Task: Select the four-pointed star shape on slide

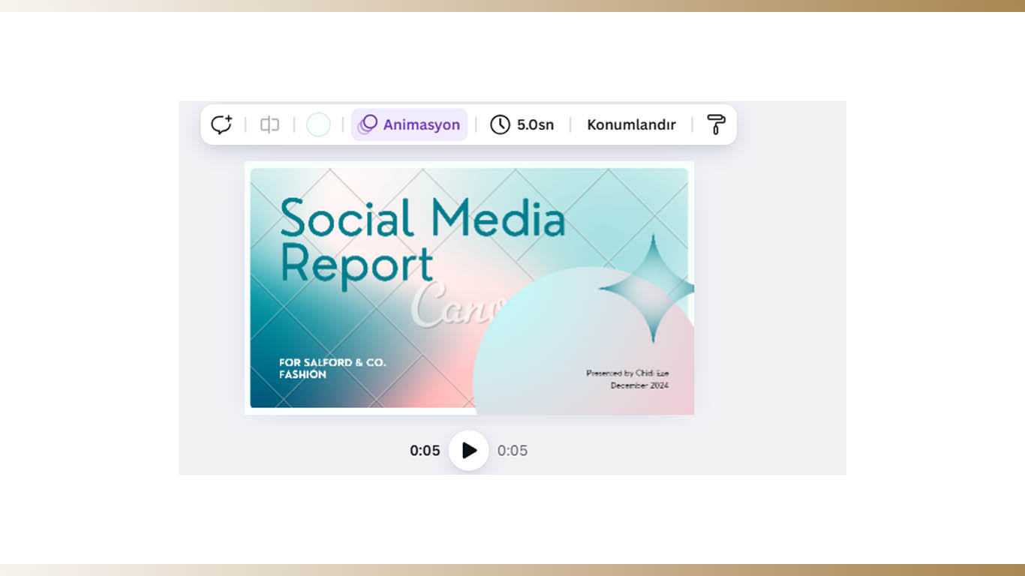Action: point(651,289)
